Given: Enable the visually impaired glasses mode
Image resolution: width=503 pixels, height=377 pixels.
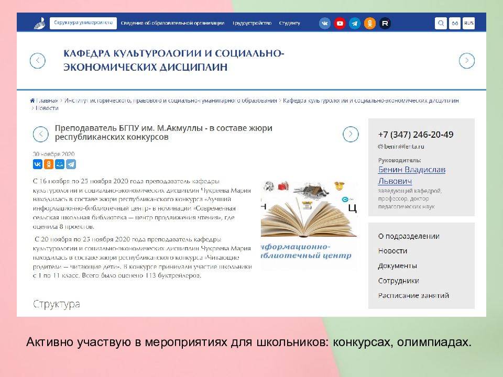Looking at the screenshot, I should click(455, 23).
